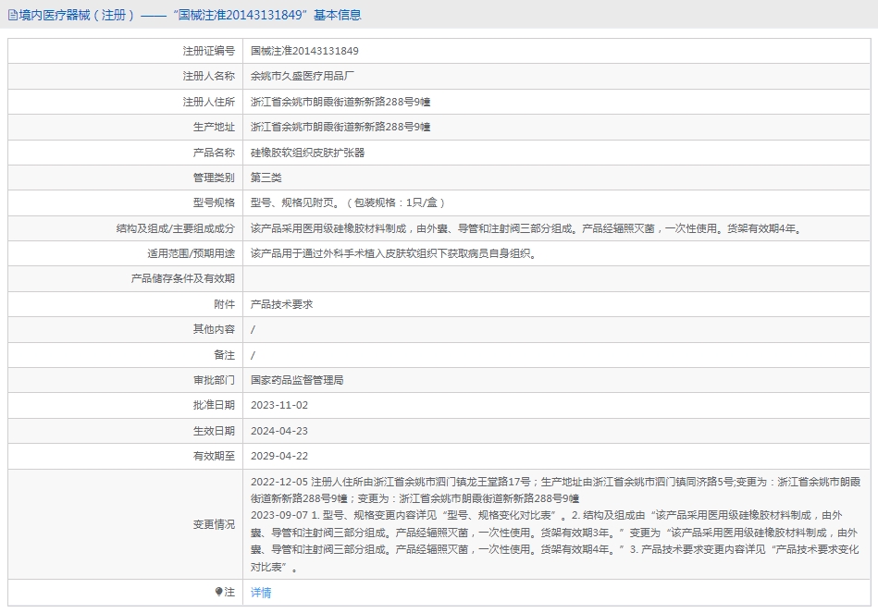
Task: Click the 变更情况 row label
Action: click(214, 524)
